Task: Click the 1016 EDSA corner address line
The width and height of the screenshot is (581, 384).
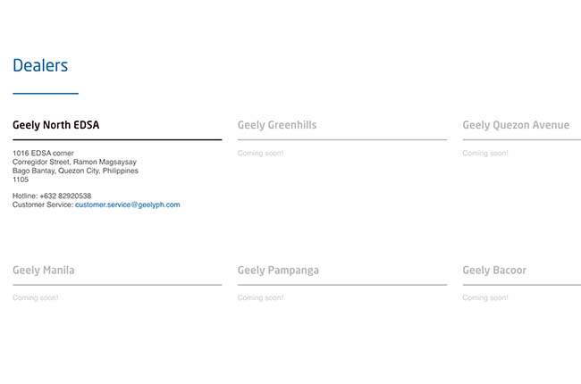Action: click(x=43, y=153)
